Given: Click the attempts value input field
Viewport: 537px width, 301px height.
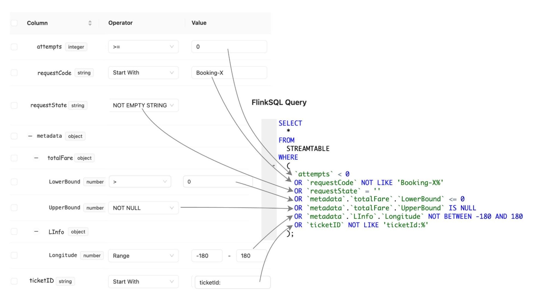Looking at the screenshot, I should [x=229, y=47].
